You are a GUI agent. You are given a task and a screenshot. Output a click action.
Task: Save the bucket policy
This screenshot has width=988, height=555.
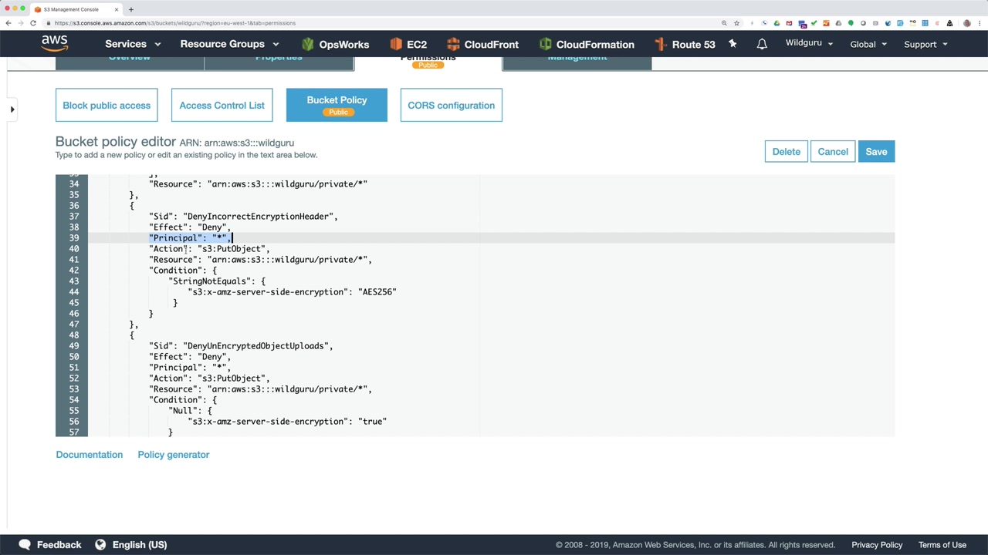click(x=876, y=151)
